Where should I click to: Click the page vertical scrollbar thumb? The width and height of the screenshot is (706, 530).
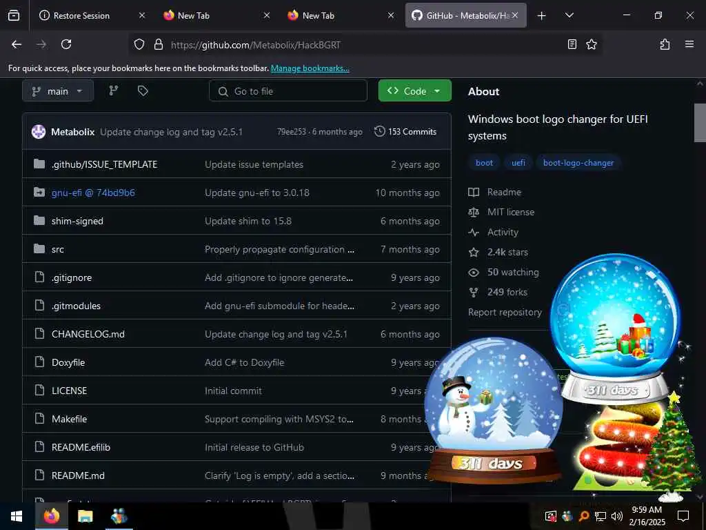pos(700,123)
